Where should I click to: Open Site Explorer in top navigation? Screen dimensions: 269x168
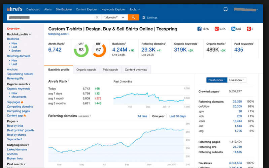(x=64, y=9)
